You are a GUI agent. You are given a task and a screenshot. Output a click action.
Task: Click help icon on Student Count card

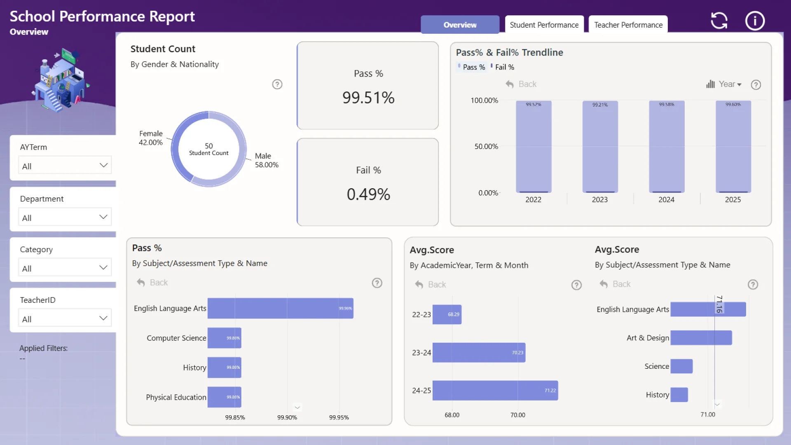(277, 84)
